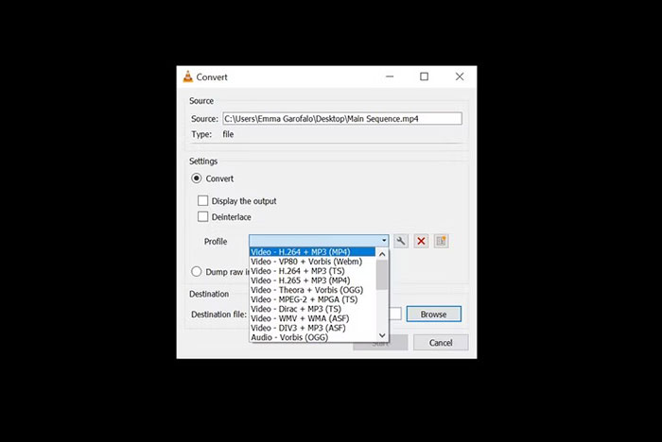
Task: Minimize the Convert dialog
Action: point(389,76)
